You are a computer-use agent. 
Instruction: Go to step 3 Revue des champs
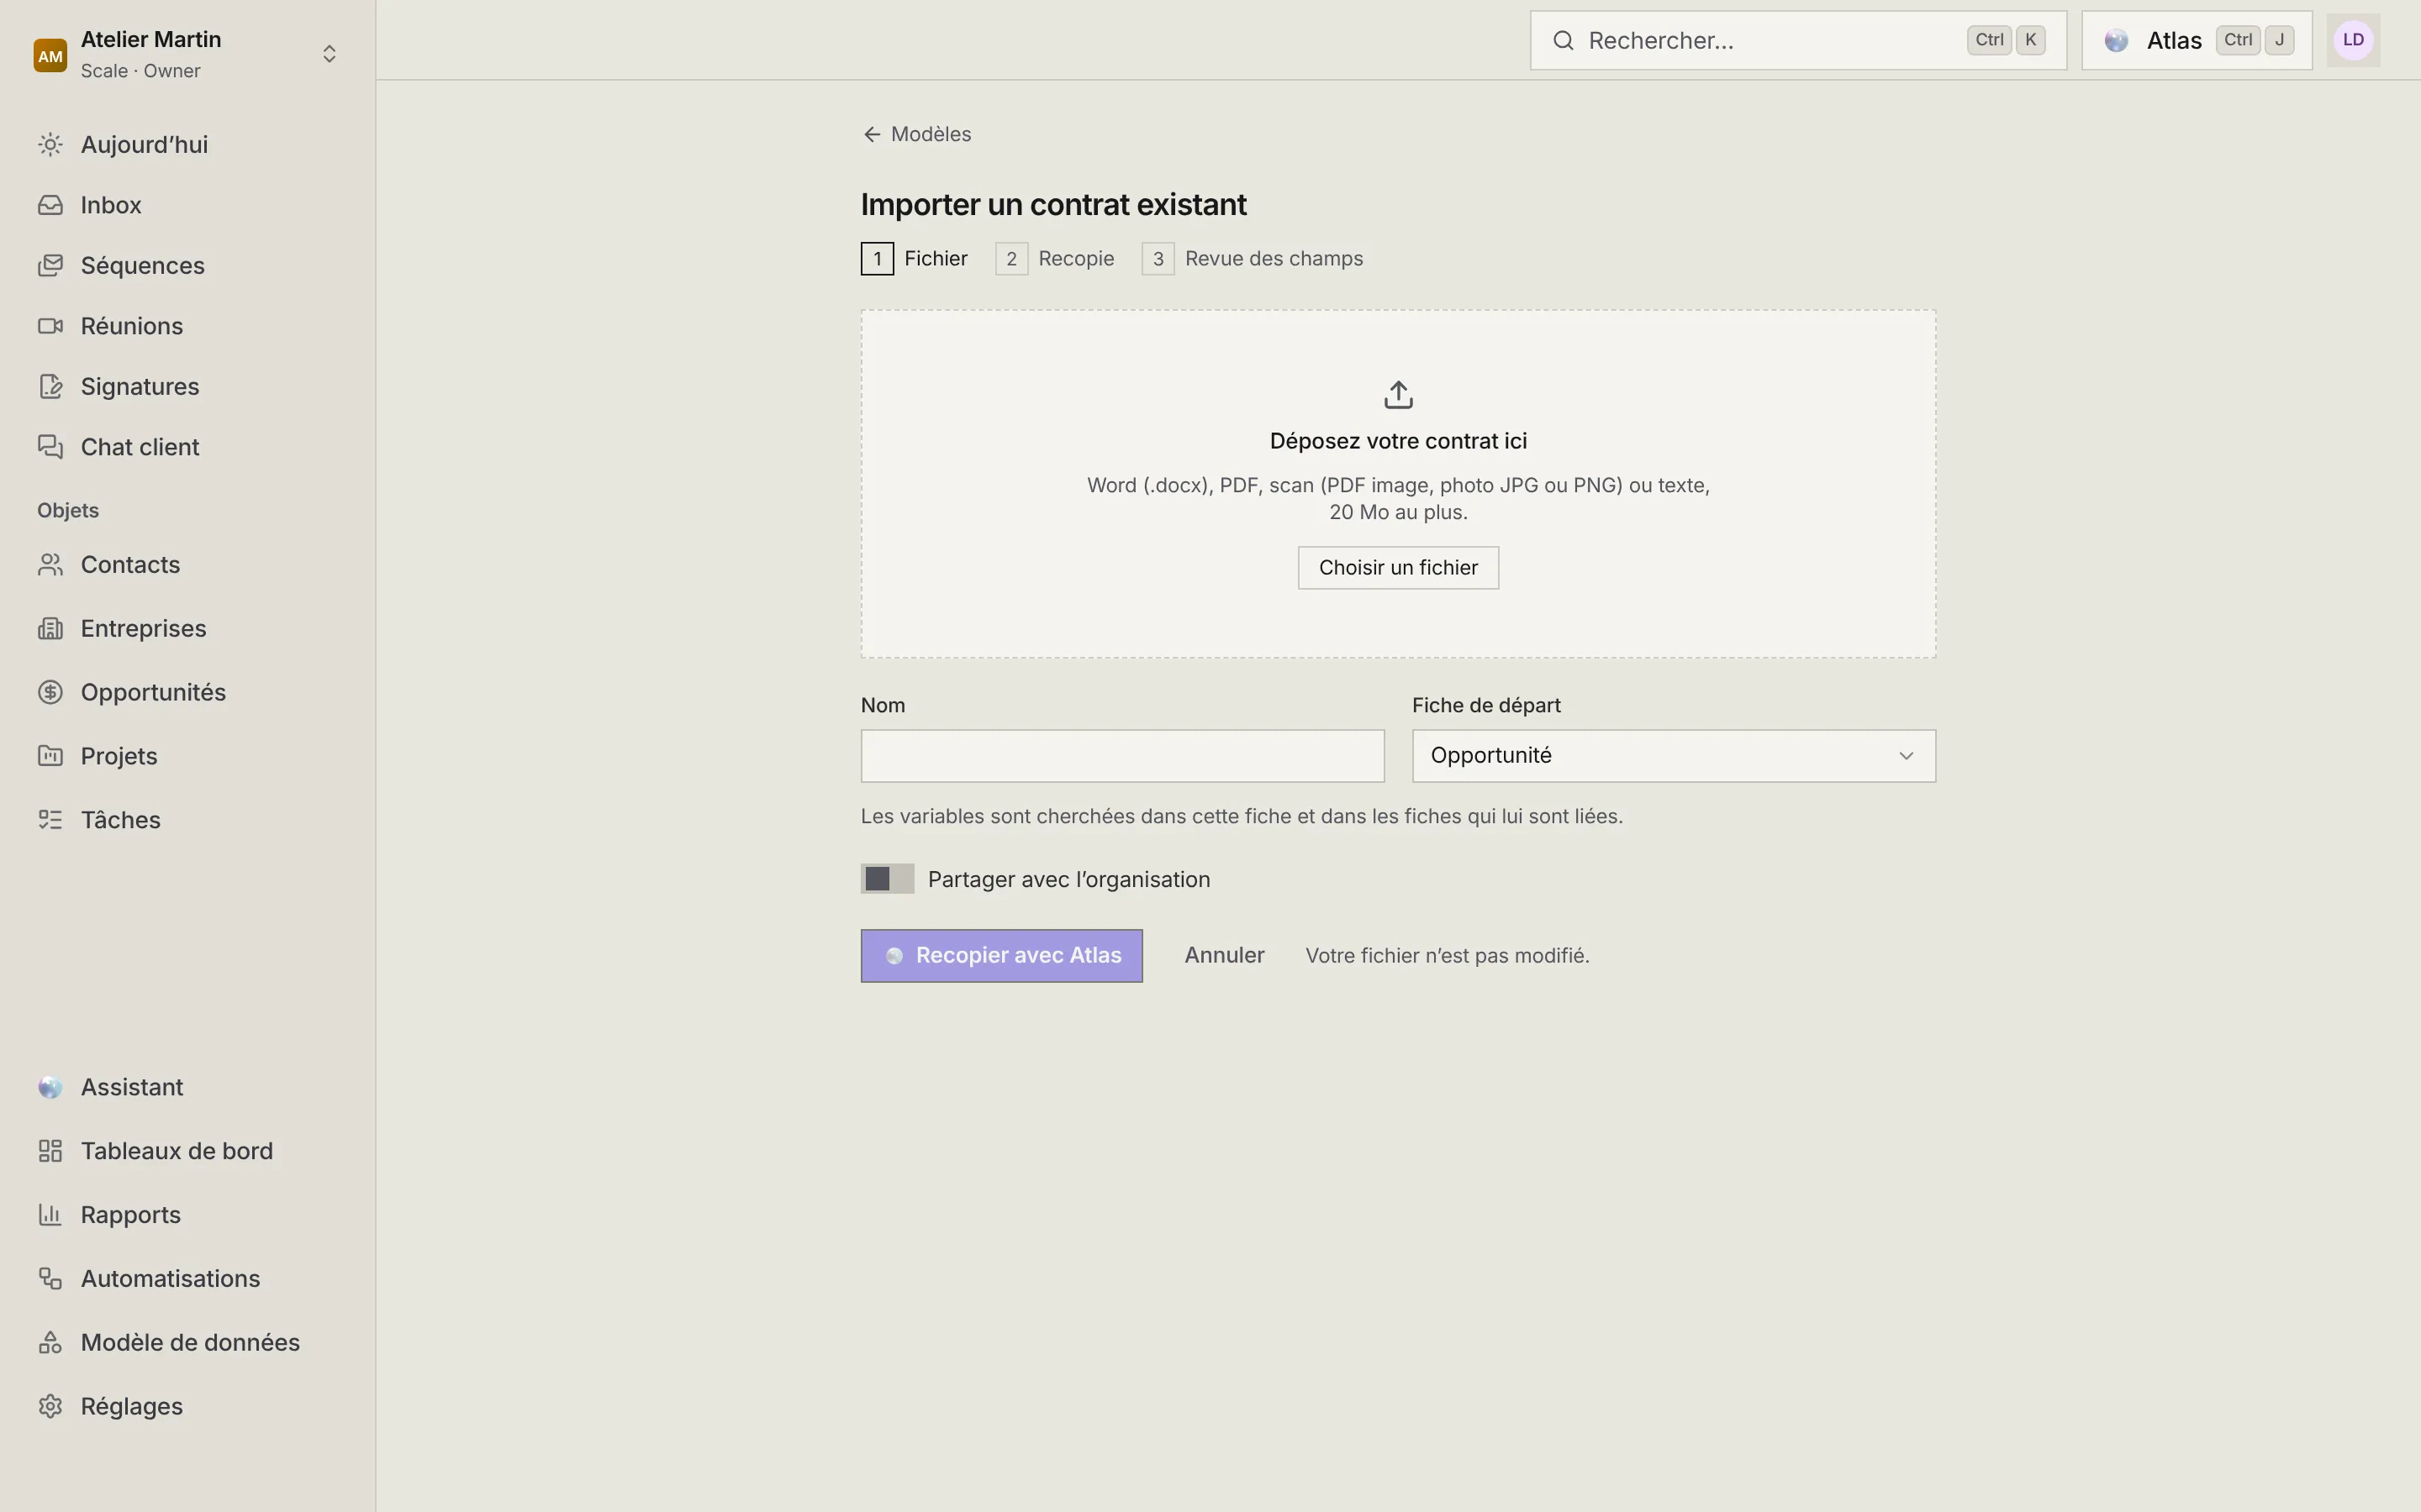(x=1253, y=259)
